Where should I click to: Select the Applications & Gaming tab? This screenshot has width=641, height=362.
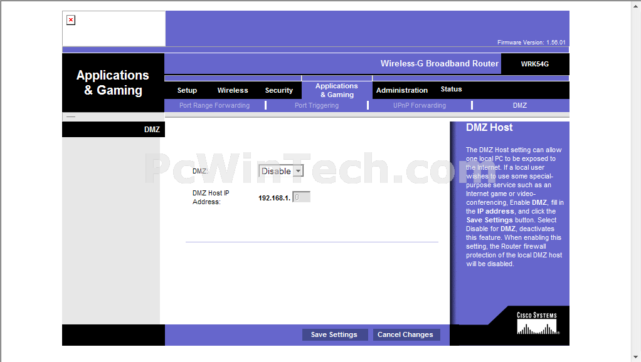point(337,90)
